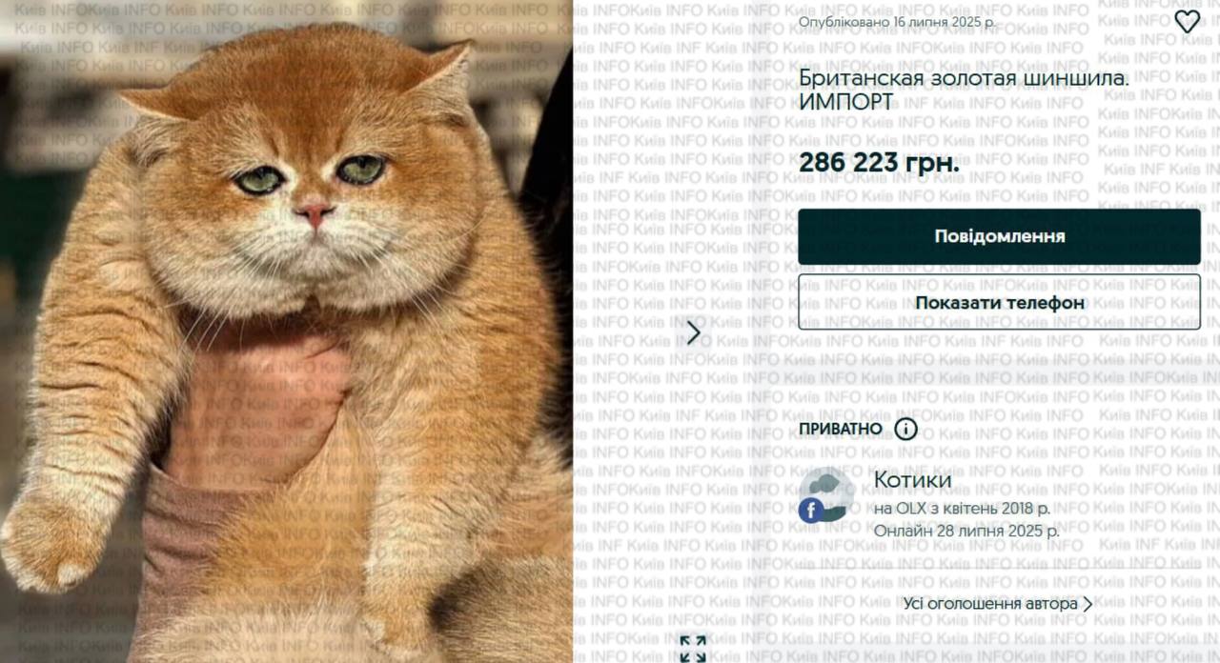Click the price 286 223 грн.
The width and height of the screenshot is (1220, 663).
(x=879, y=163)
